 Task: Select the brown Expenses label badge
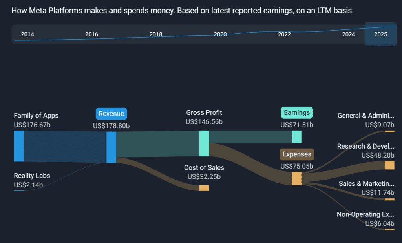point(297,154)
